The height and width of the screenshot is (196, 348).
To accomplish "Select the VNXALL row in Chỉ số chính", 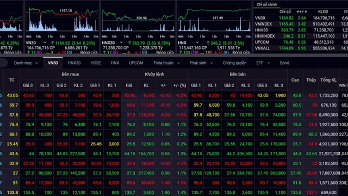I will click(301, 48).
